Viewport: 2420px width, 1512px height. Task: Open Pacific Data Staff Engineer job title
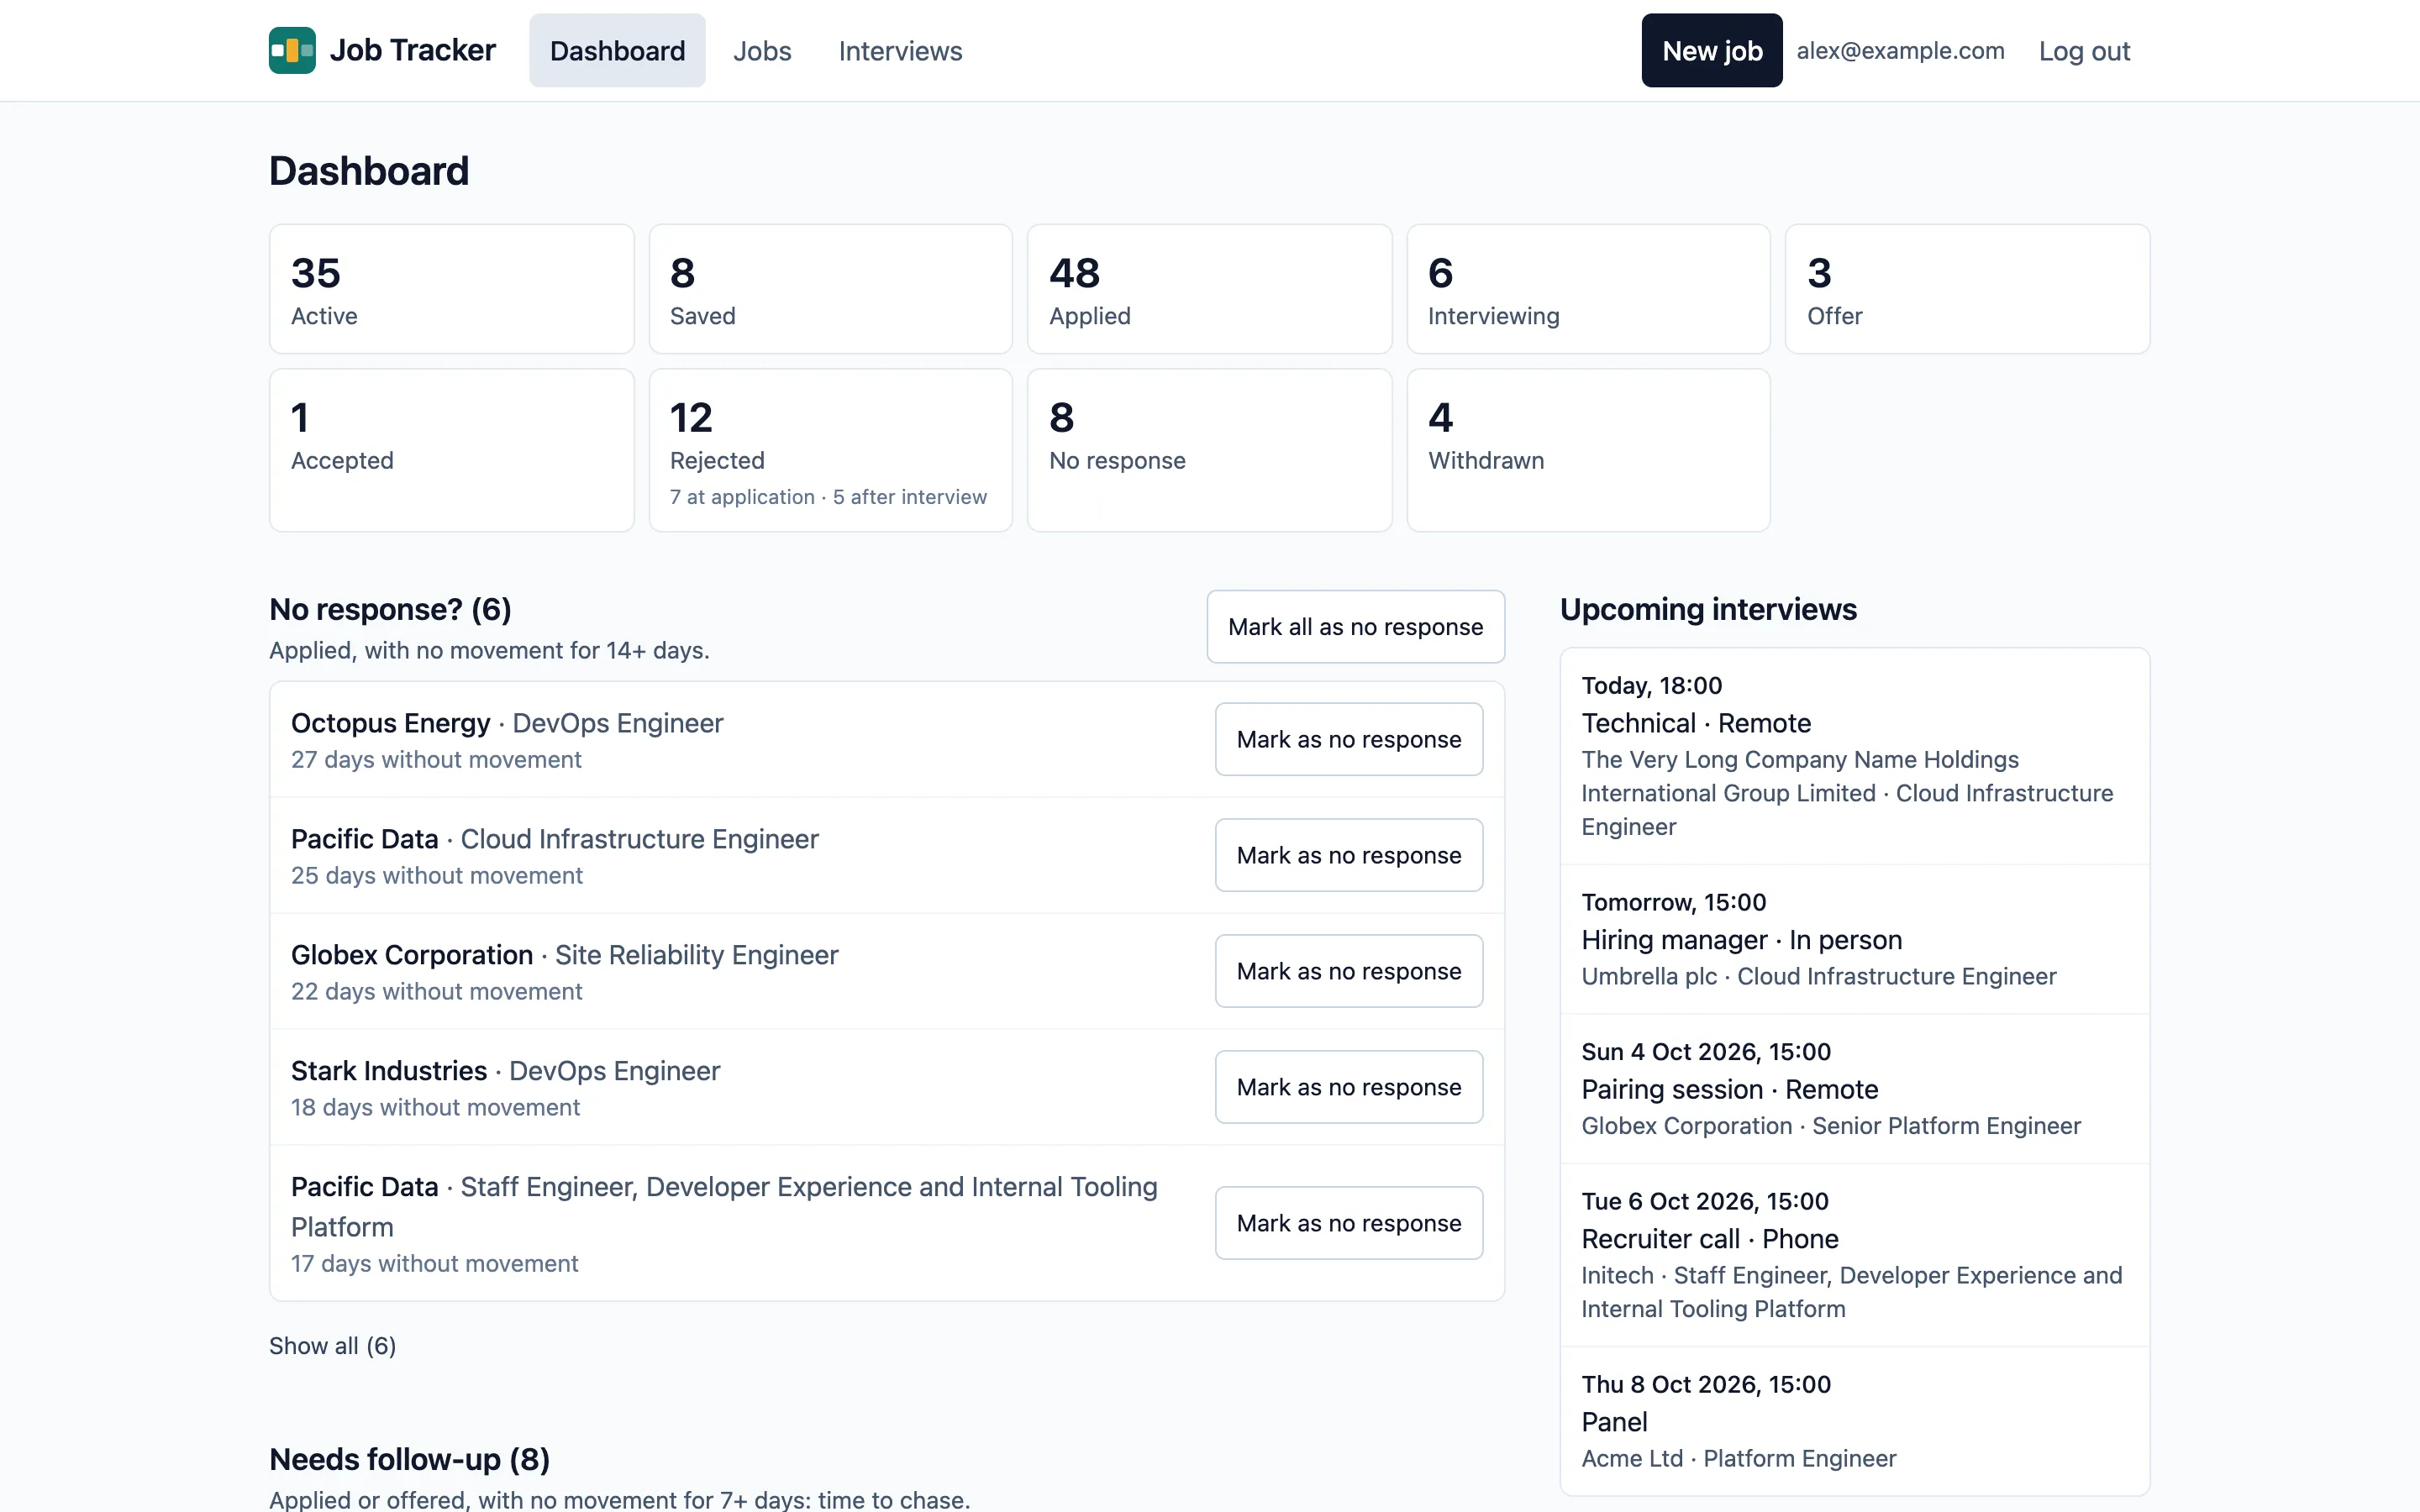(724, 1207)
